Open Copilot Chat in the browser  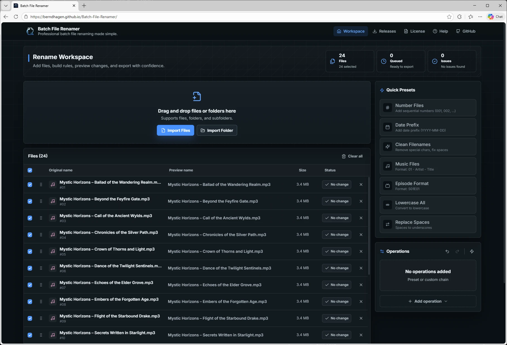tap(495, 17)
